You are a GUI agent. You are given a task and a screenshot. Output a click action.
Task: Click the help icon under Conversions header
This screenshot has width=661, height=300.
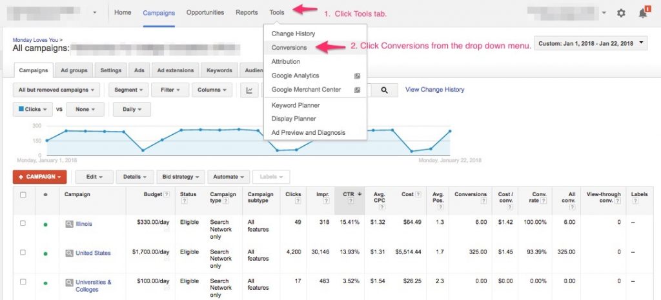pyautogui.click(x=484, y=201)
